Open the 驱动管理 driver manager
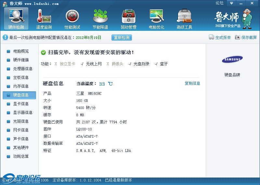The image size is (260, 185). coord(128,19)
